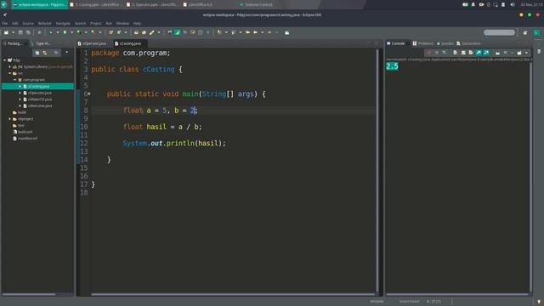The width and height of the screenshot is (544, 306).
Task: Click the Remove Launch icon in Console
Action: click(x=437, y=53)
